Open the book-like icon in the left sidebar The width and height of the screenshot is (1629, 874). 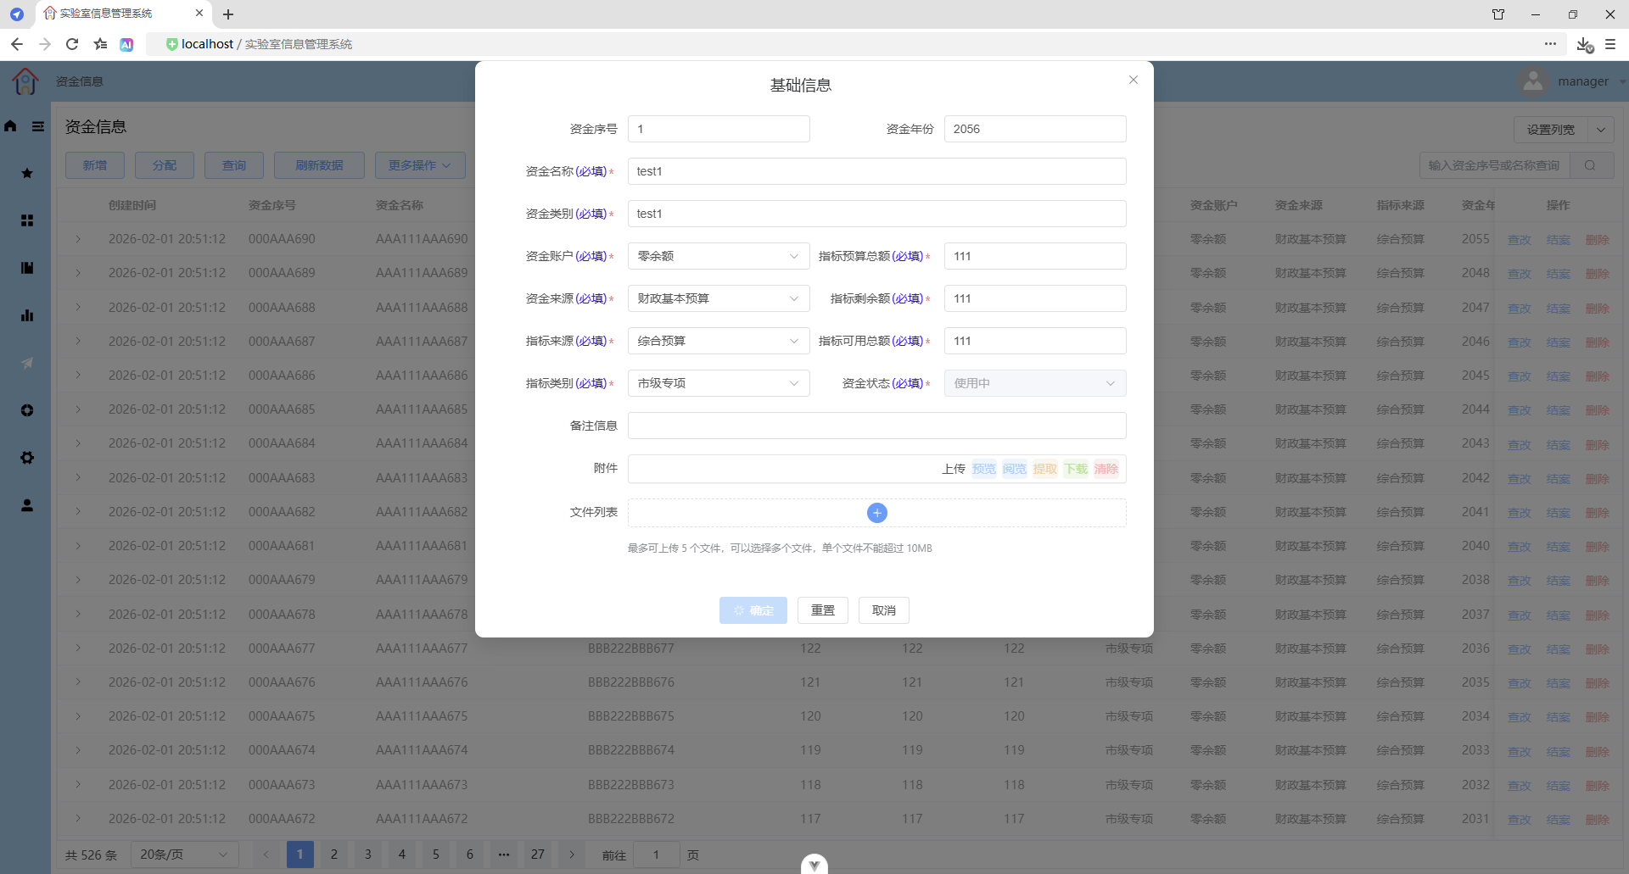[27, 268]
